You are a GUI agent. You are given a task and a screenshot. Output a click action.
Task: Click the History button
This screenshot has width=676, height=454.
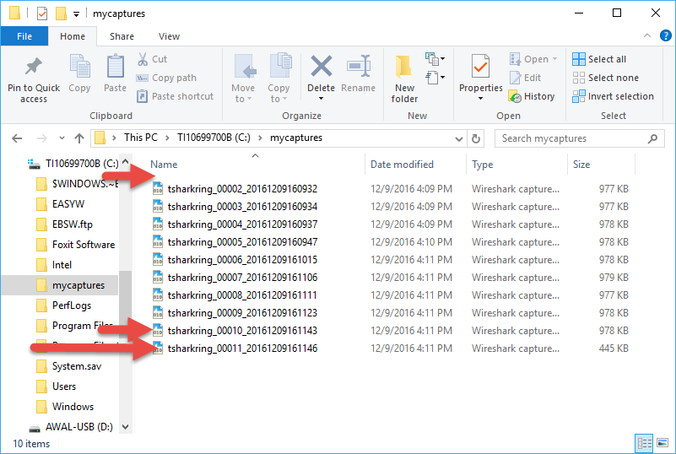[531, 96]
